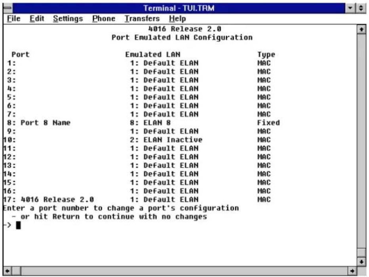Click the horizontal scrollbar thumb
This screenshot has height=277, width=369.
click(x=17, y=271)
